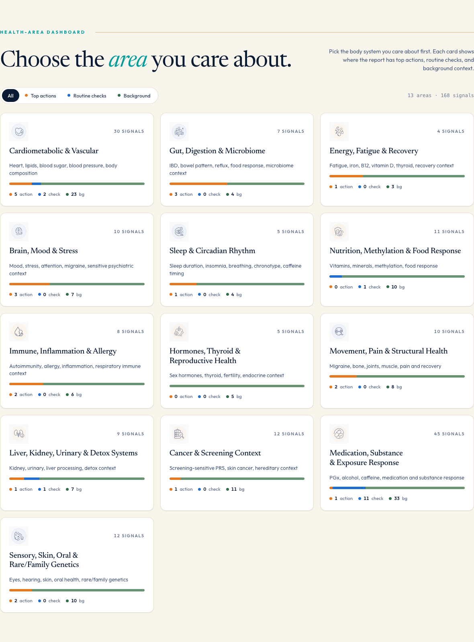Click the Cardiometabolic signal distribution bar

coord(77,184)
